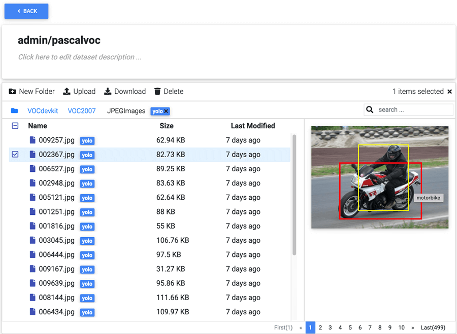Screen dimensions: 457x334
Task: Navigate to VOCdevkit breadcrumb
Action: point(43,110)
